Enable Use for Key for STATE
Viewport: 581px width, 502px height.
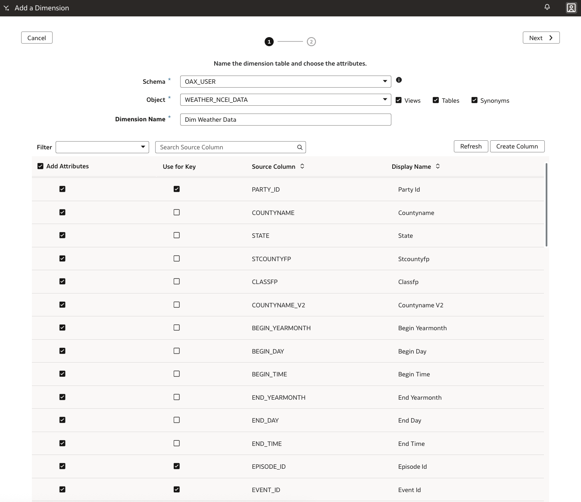pyautogui.click(x=177, y=235)
